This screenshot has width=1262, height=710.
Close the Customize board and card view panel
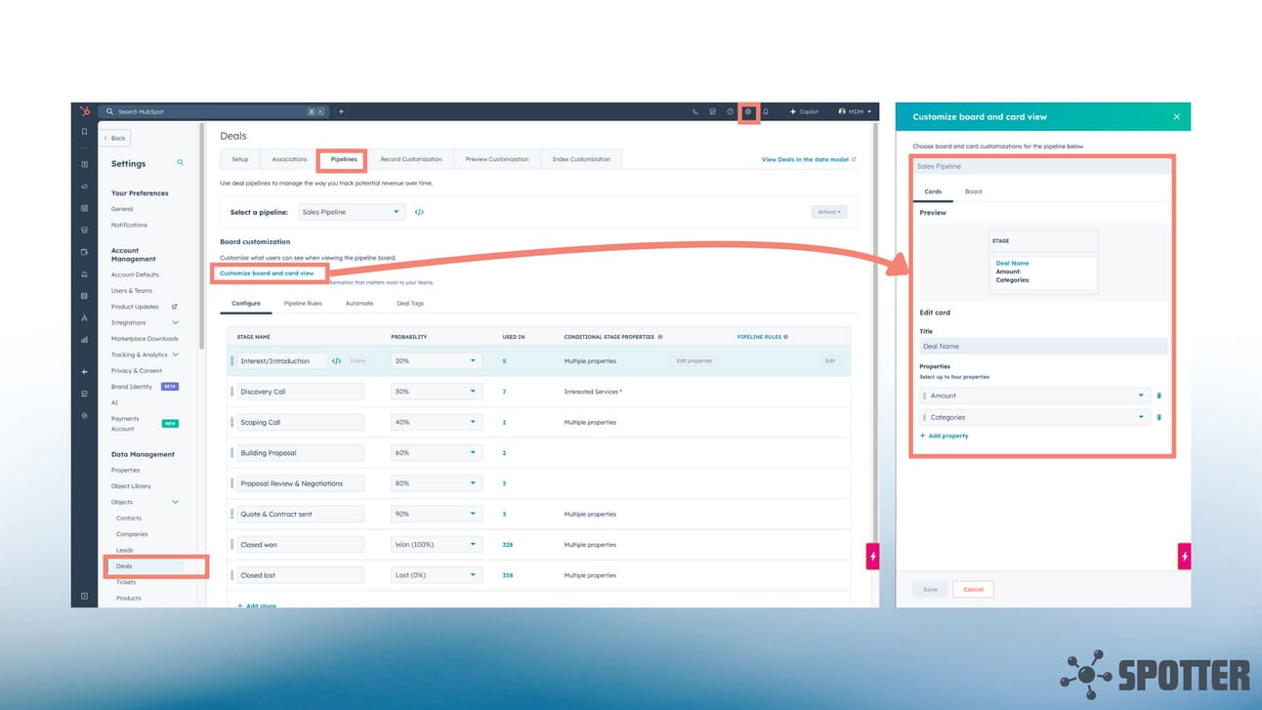coord(1176,116)
